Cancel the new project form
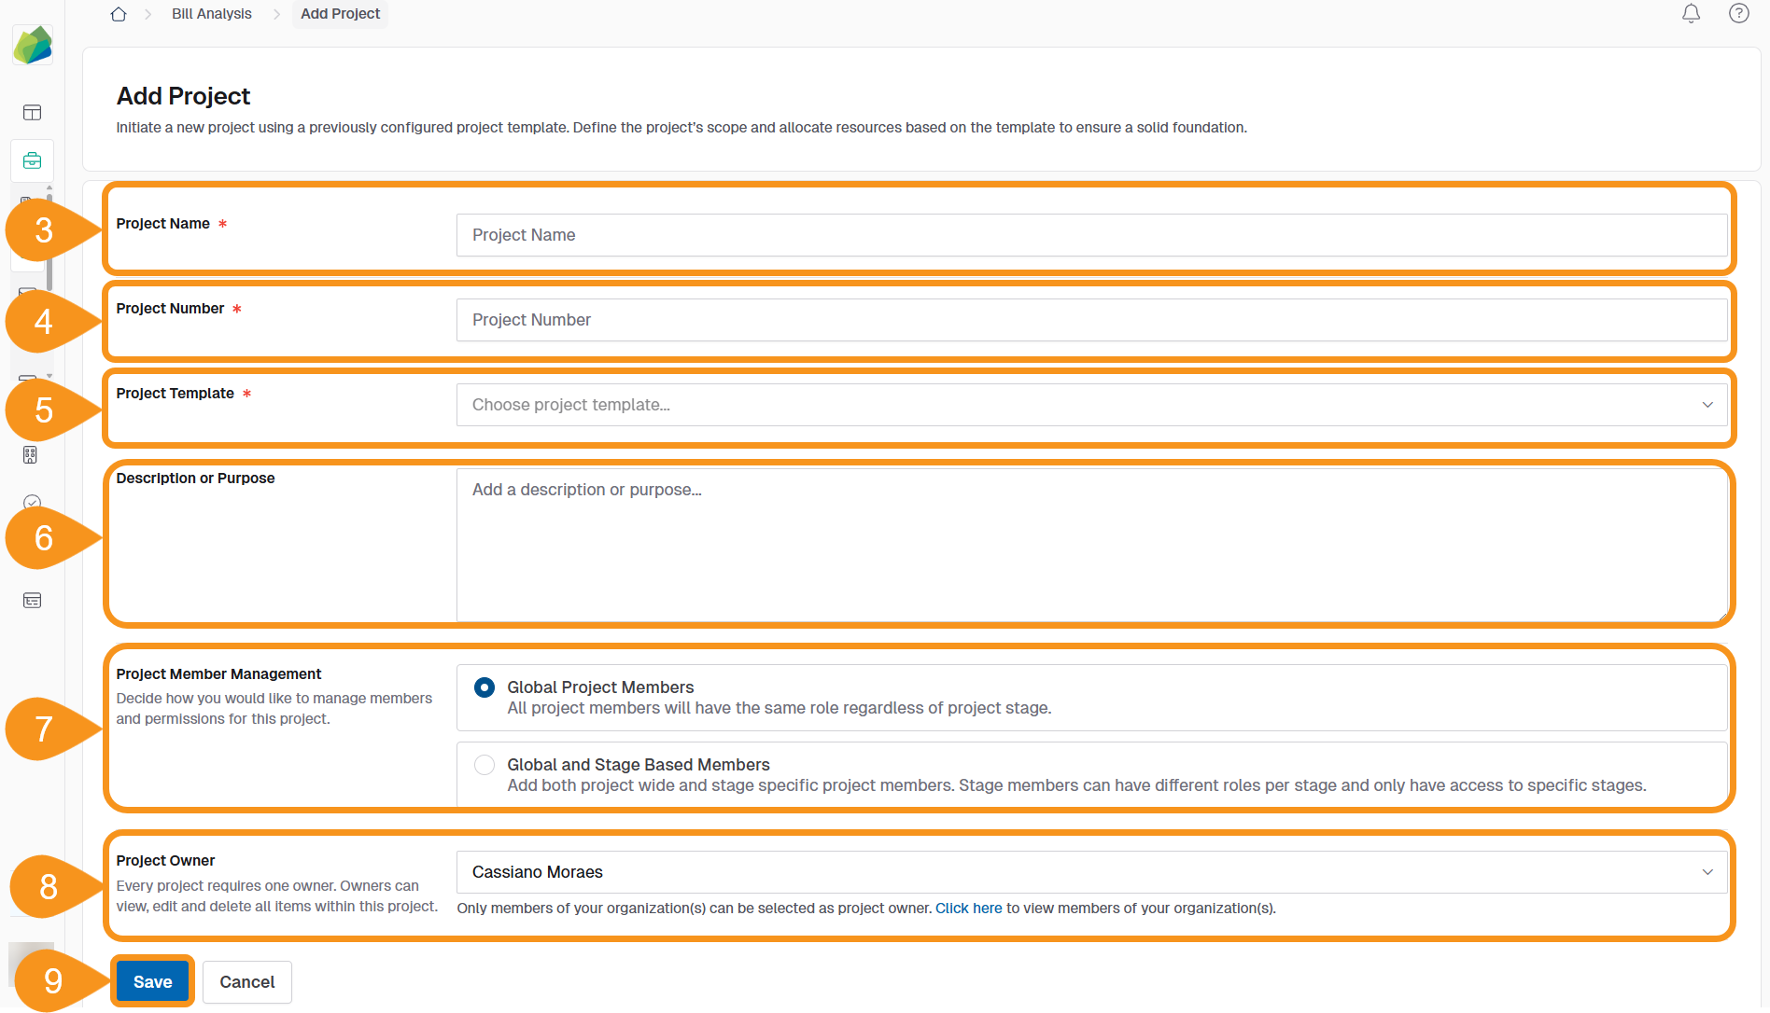The width and height of the screenshot is (1770, 1013). tap(246, 981)
